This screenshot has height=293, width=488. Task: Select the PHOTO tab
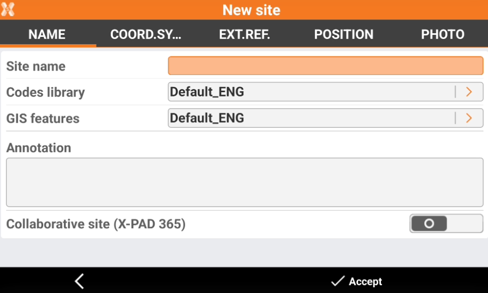pos(443,35)
